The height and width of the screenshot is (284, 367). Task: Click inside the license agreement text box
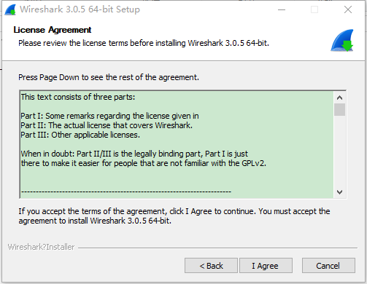tap(177, 144)
